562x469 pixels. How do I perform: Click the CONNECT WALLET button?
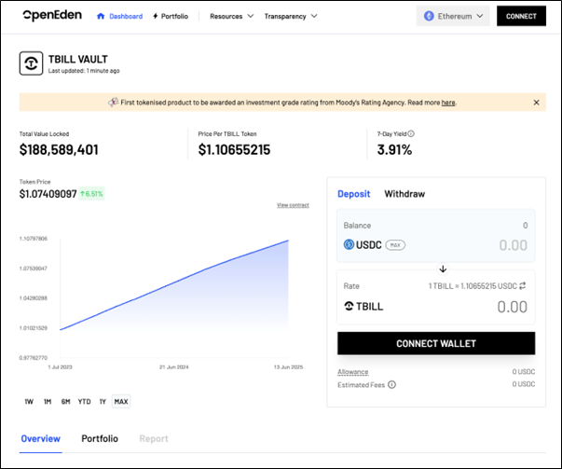[x=436, y=343]
